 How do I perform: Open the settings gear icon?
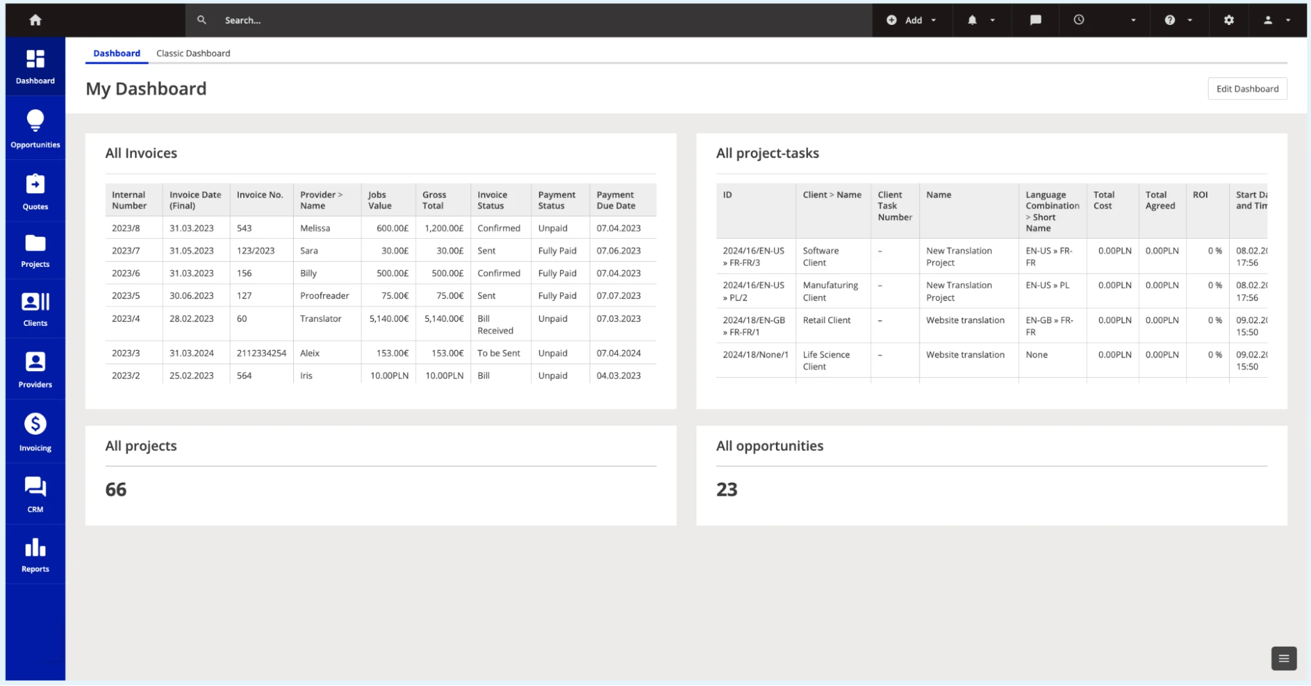coord(1228,20)
